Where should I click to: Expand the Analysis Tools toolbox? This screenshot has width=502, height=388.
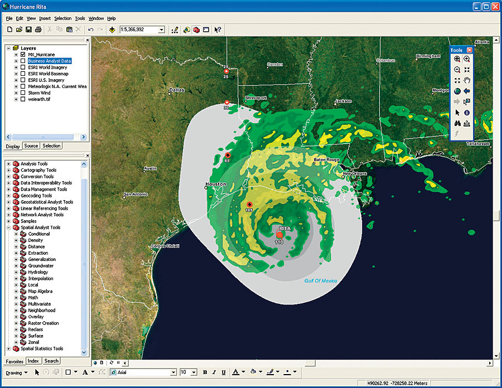coord(8,164)
